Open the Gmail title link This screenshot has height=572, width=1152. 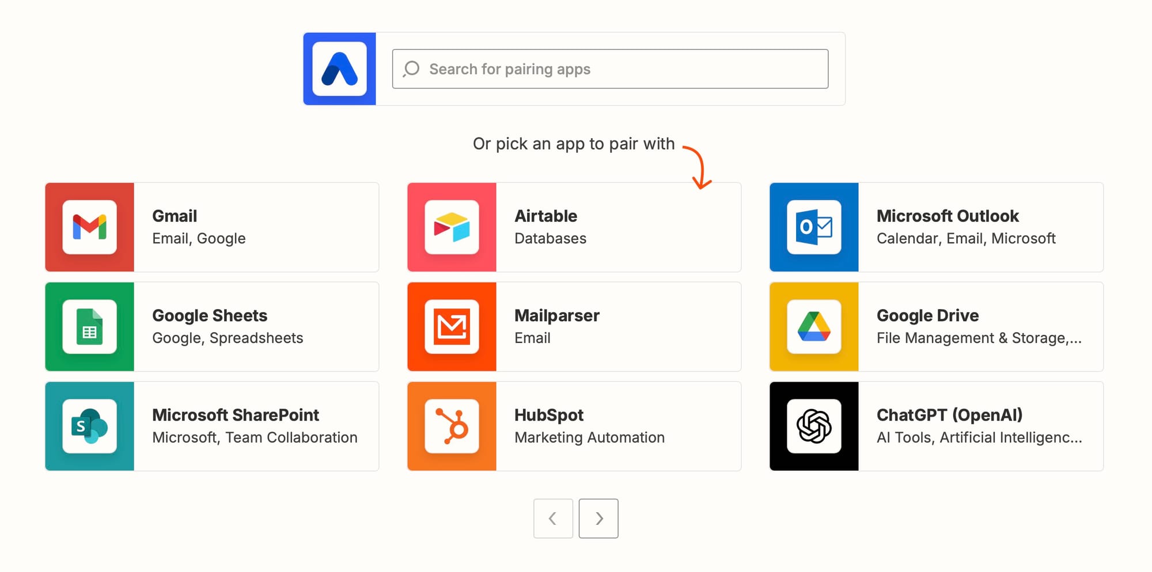pos(175,216)
